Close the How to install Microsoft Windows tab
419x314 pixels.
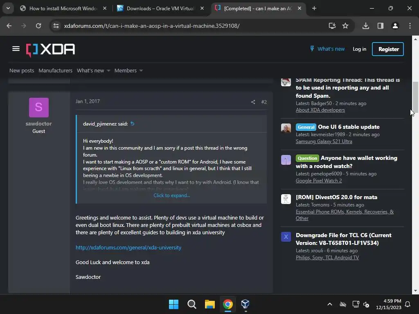click(105, 8)
